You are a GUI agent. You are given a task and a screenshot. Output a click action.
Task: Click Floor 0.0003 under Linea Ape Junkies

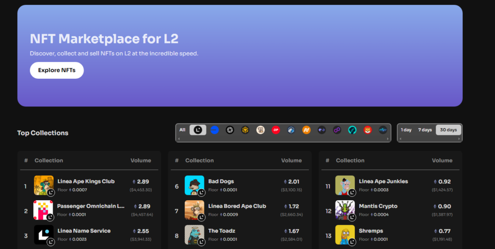click(x=374, y=190)
